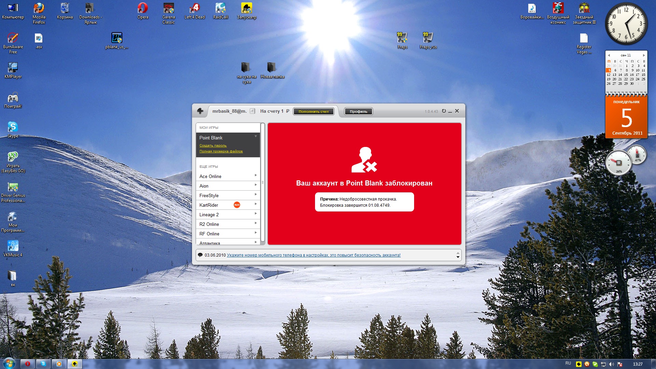This screenshot has width=656, height=369.
Task: Click the Пополнить счет button
Action: 313,111
